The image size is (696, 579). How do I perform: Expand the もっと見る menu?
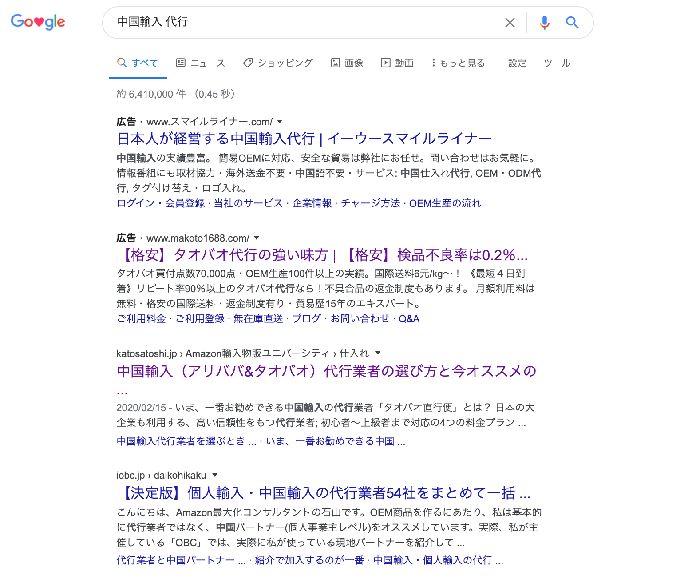[x=459, y=63]
